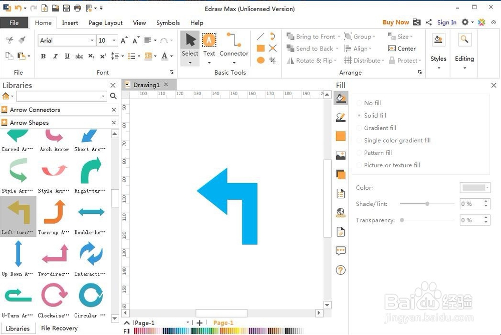Viewport: 501px width, 335px height.
Task: Pick the line drawing tool
Action: pyautogui.click(x=261, y=37)
